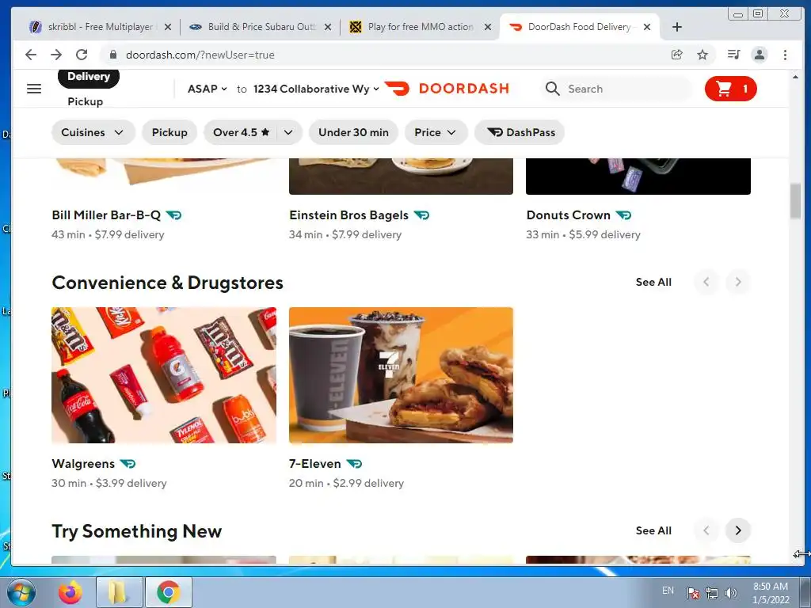Screen dimensions: 811x608
Task: Open the file explorer taskbar icon
Action: point(119,592)
